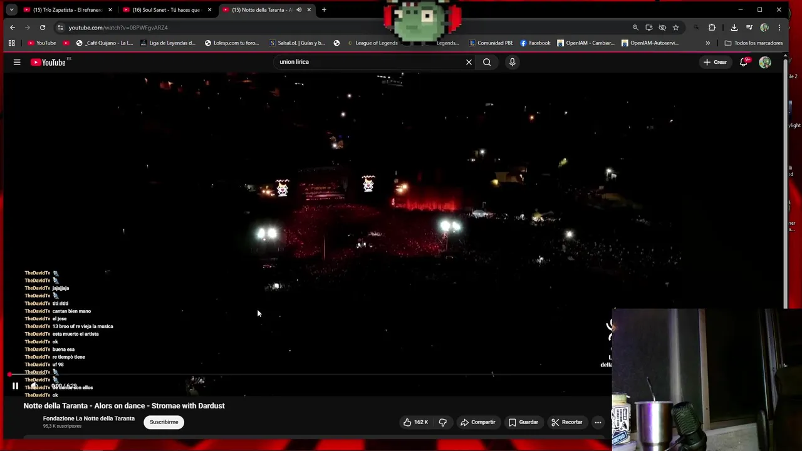The height and width of the screenshot is (451, 802).
Task: Open YouTube account avatar menu
Action: click(765, 62)
